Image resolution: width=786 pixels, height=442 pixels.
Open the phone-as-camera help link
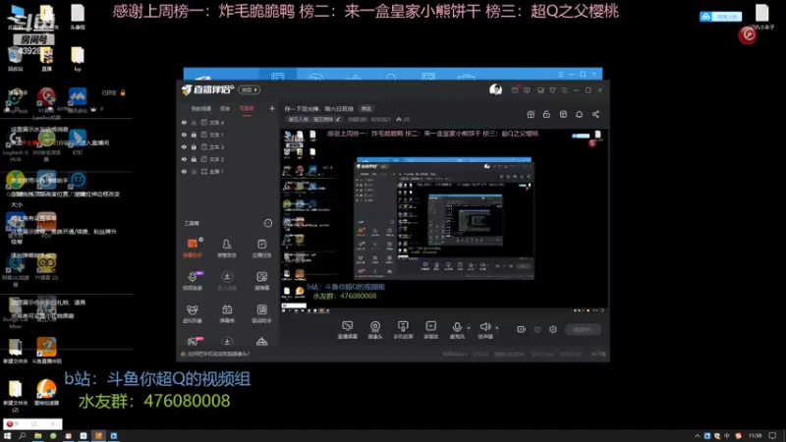[218, 354]
